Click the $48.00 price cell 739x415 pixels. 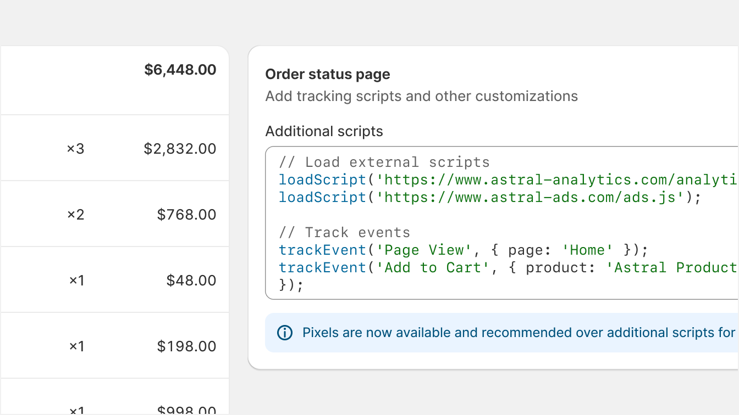[191, 281]
